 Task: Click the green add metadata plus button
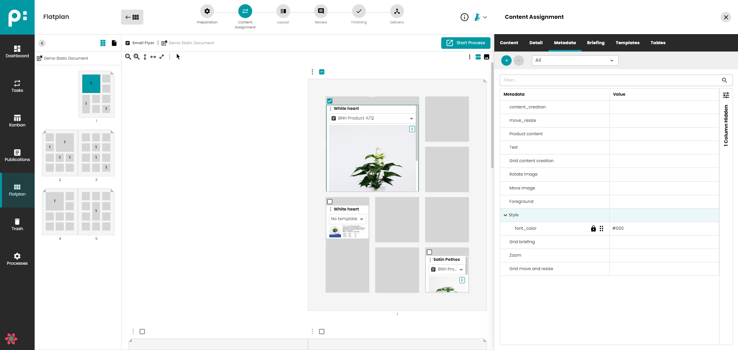click(x=506, y=61)
